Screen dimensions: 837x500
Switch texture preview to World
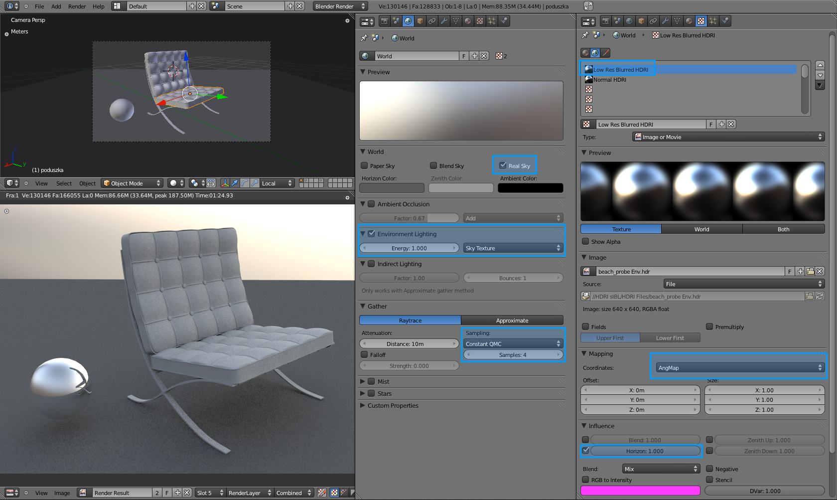click(701, 229)
